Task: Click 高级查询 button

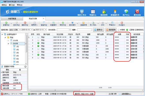Action: pyautogui.click(x=111, y=30)
